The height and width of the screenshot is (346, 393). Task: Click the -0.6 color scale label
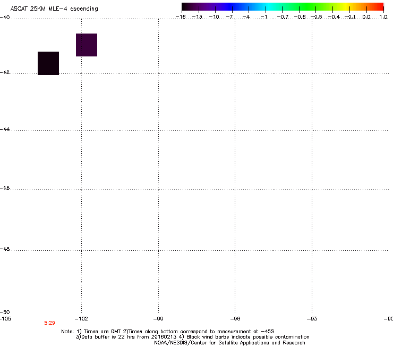point(300,17)
